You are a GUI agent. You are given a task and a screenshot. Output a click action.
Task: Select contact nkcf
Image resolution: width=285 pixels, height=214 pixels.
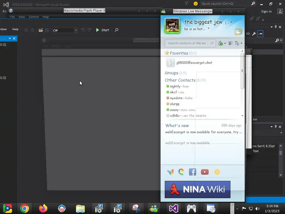[175, 92]
